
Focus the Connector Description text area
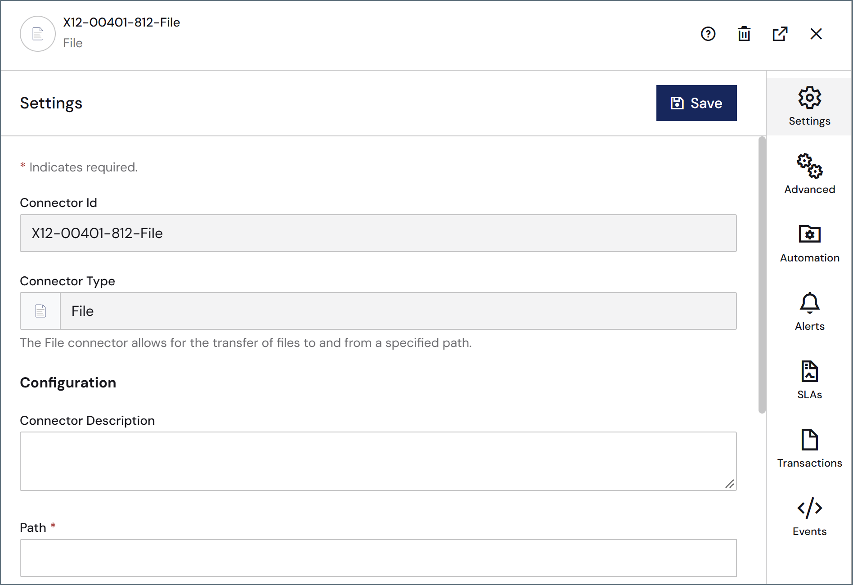click(378, 461)
